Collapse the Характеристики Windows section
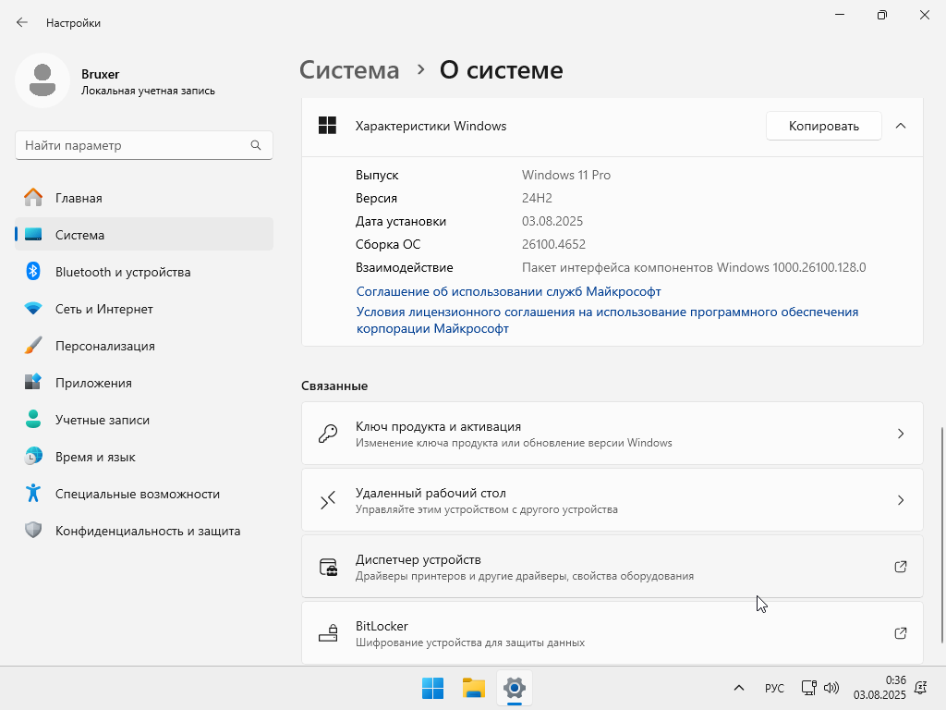This screenshot has width=946, height=710. coord(900,126)
